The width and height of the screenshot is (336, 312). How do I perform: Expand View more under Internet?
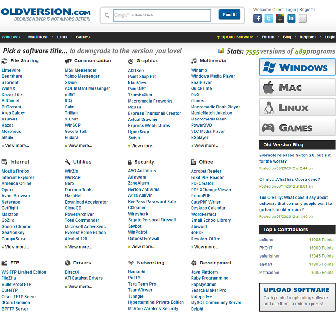[15, 247]
